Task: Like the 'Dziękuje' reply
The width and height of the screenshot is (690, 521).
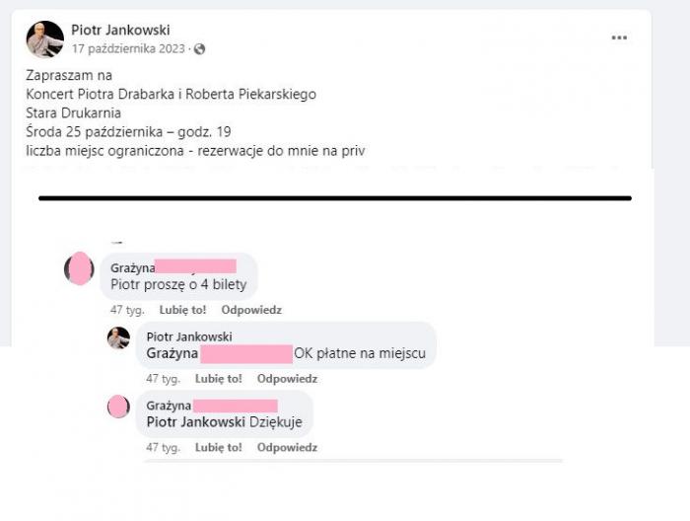Action: pyautogui.click(x=219, y=447)
